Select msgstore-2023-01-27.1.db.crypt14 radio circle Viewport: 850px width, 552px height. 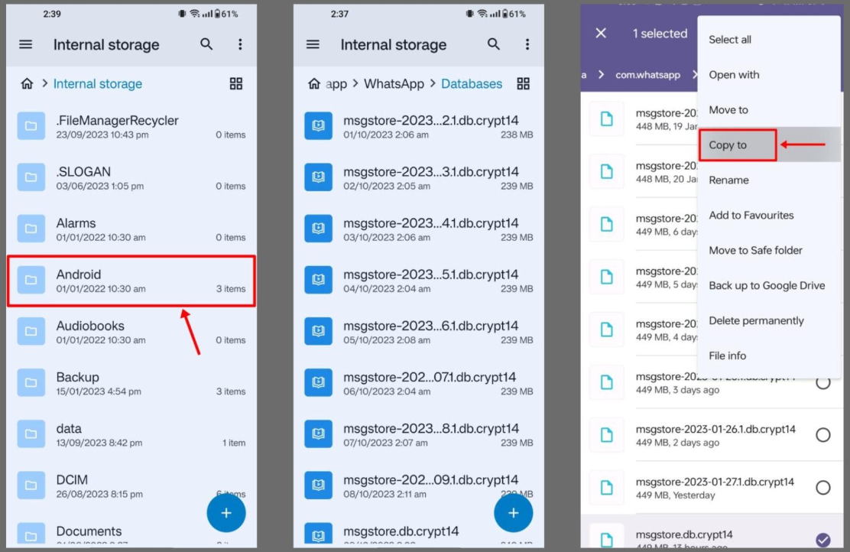(x=823, y=488)
